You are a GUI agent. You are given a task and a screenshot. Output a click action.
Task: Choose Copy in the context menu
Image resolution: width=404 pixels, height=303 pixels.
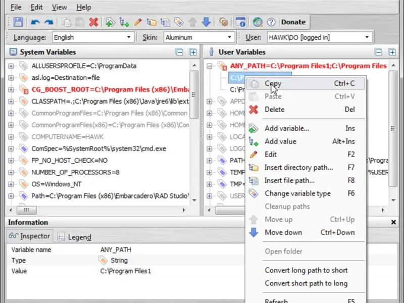click(306, 83)
